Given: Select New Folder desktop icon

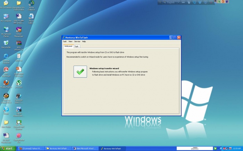Looking at the screenshot, I should (6, 124).
